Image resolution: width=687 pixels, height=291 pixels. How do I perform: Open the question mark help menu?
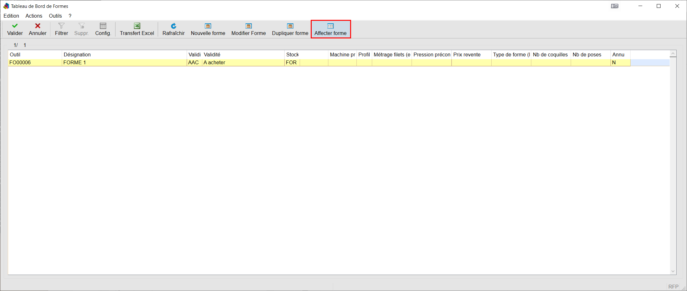pyautogui.click(x=70, y=16)
